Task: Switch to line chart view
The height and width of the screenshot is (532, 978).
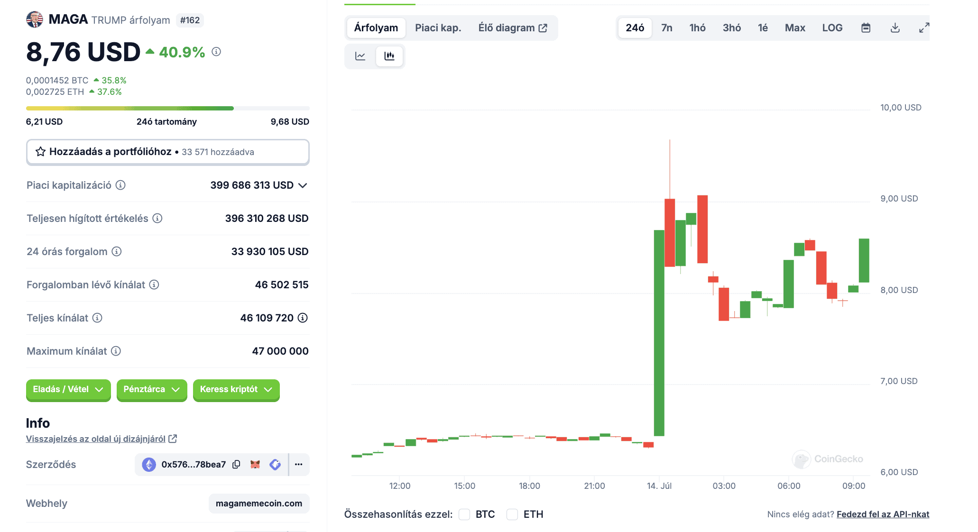Action: tap(360, 56)
